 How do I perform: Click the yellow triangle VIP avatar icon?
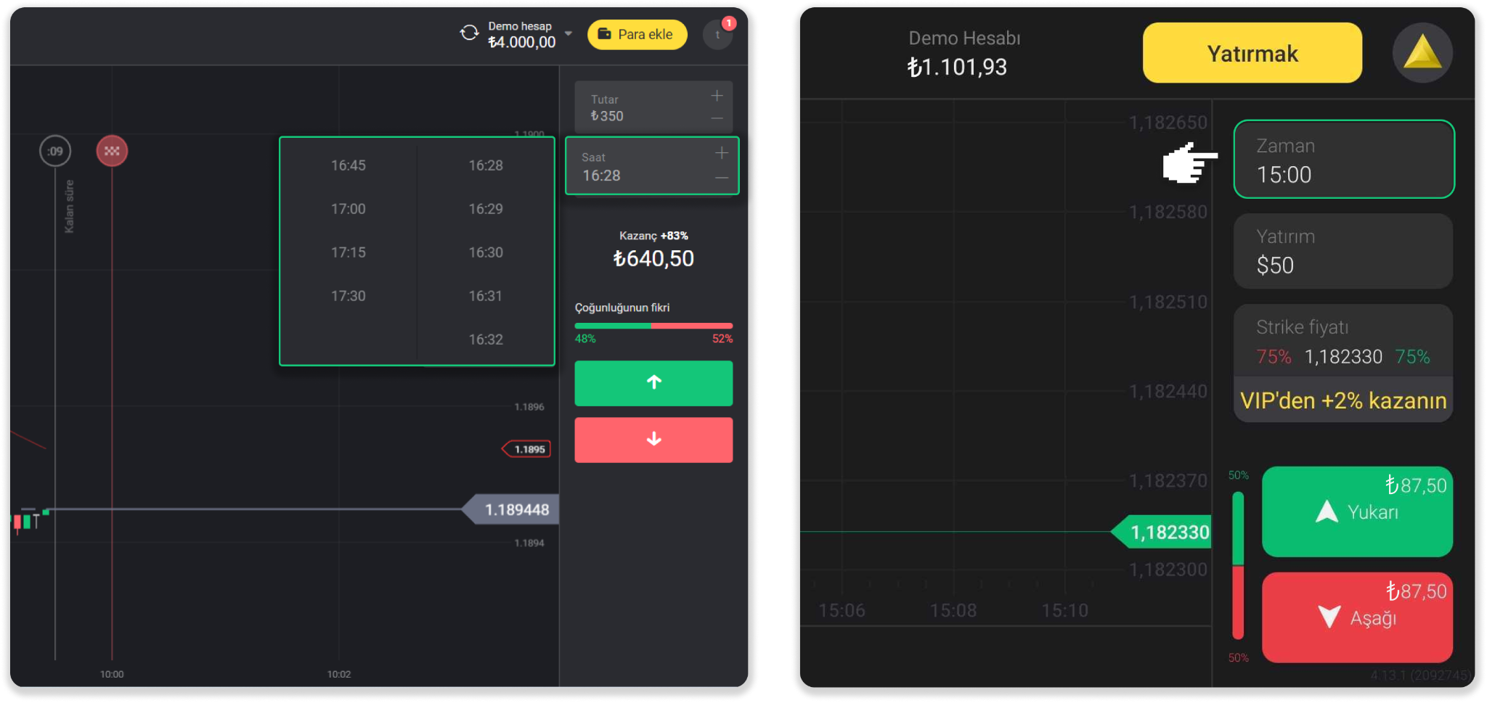1422,53
